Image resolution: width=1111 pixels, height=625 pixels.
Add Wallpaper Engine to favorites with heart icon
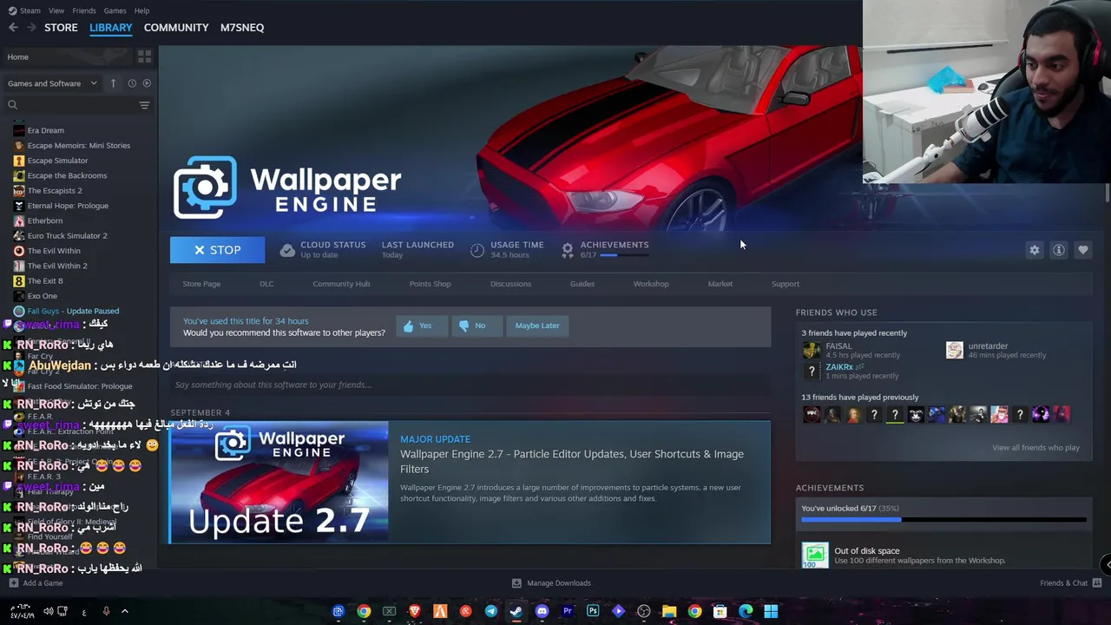(1082, 250)
